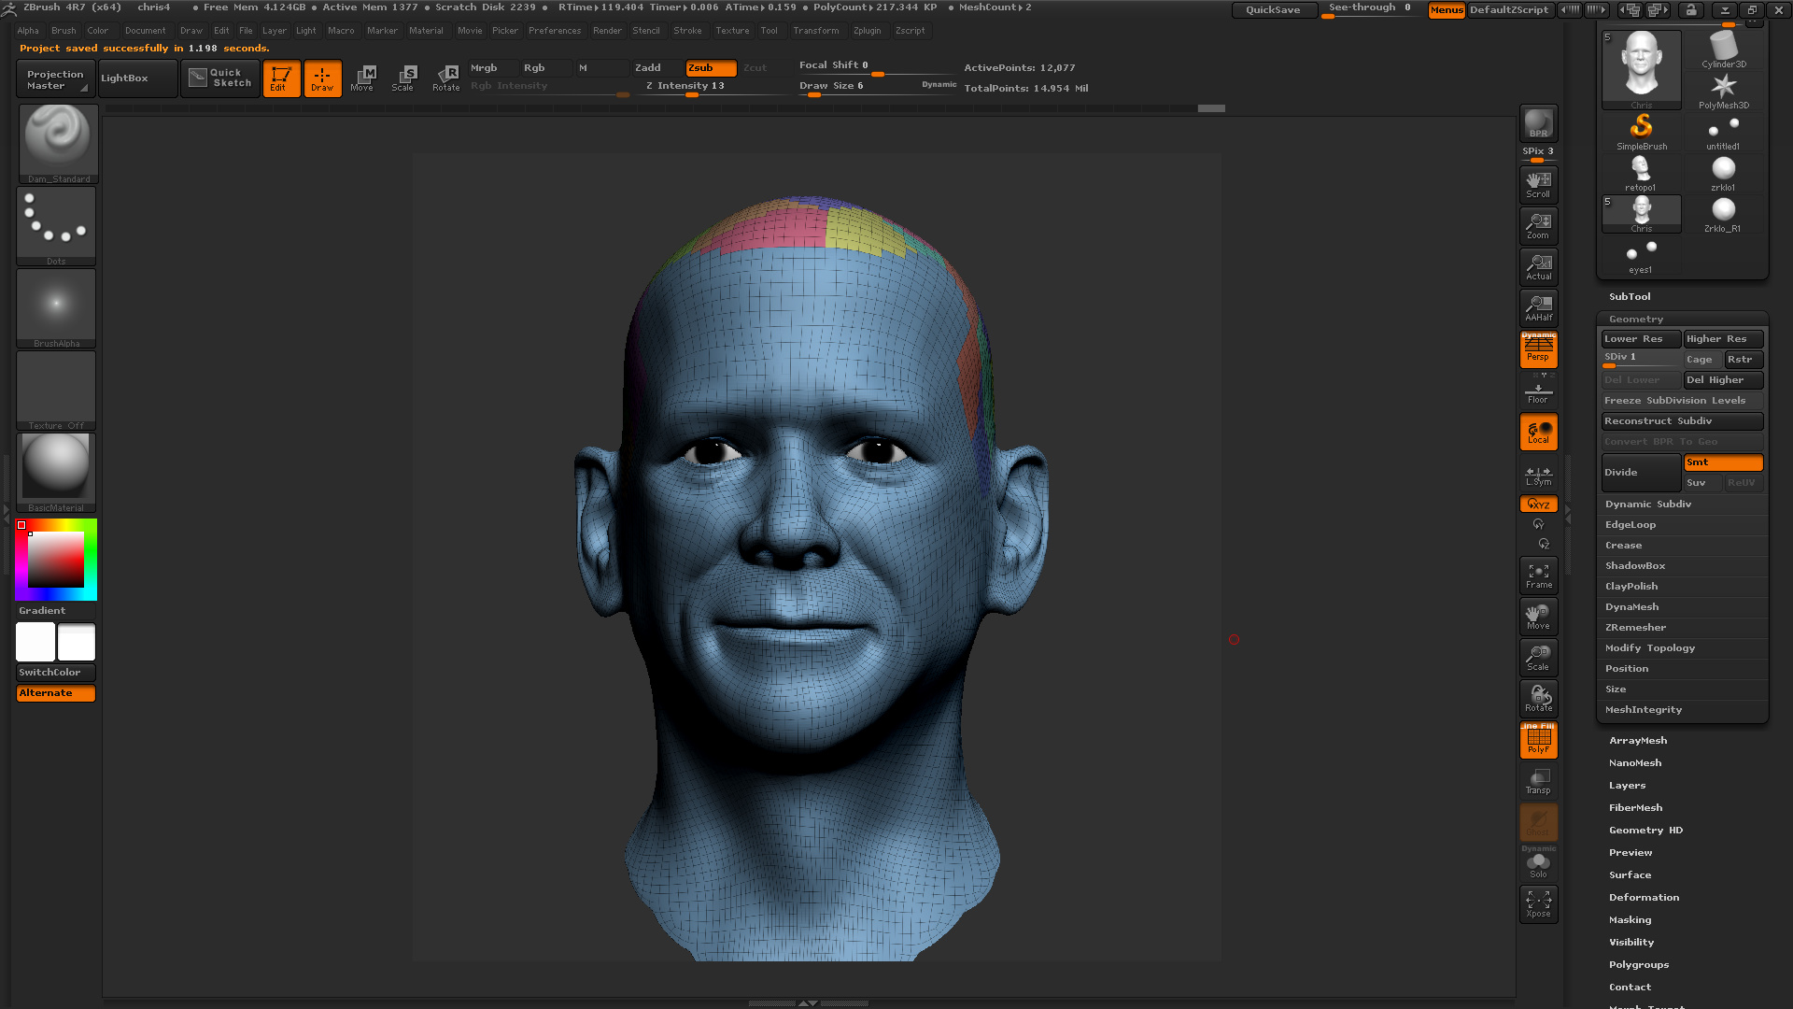This screenshot has width=1793, height=1009.
Task: Click the Xpose icon
Action: pyautogui.click(x=1538, y=903)
